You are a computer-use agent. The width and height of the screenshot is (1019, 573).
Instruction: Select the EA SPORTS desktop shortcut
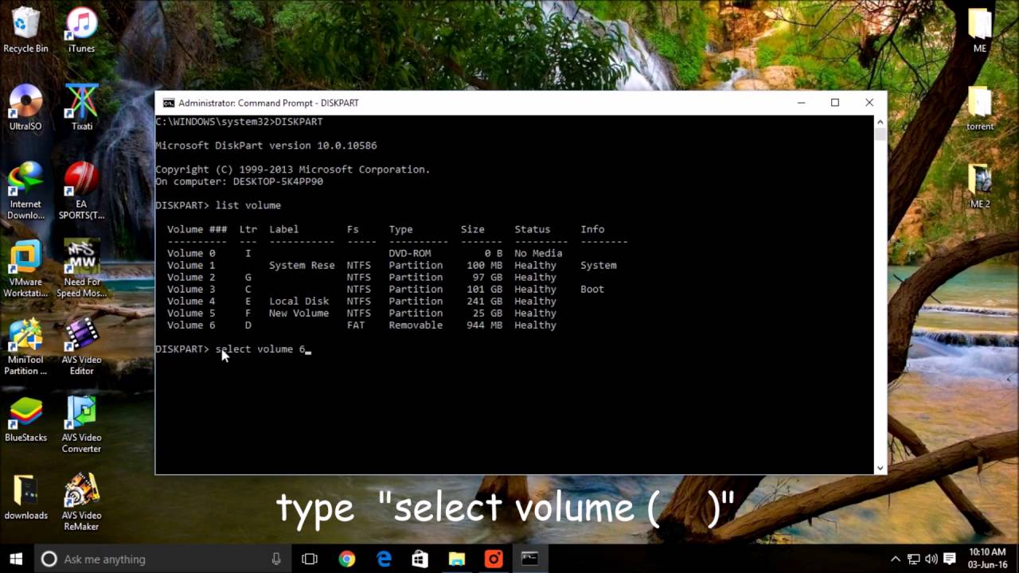point(81,191)
